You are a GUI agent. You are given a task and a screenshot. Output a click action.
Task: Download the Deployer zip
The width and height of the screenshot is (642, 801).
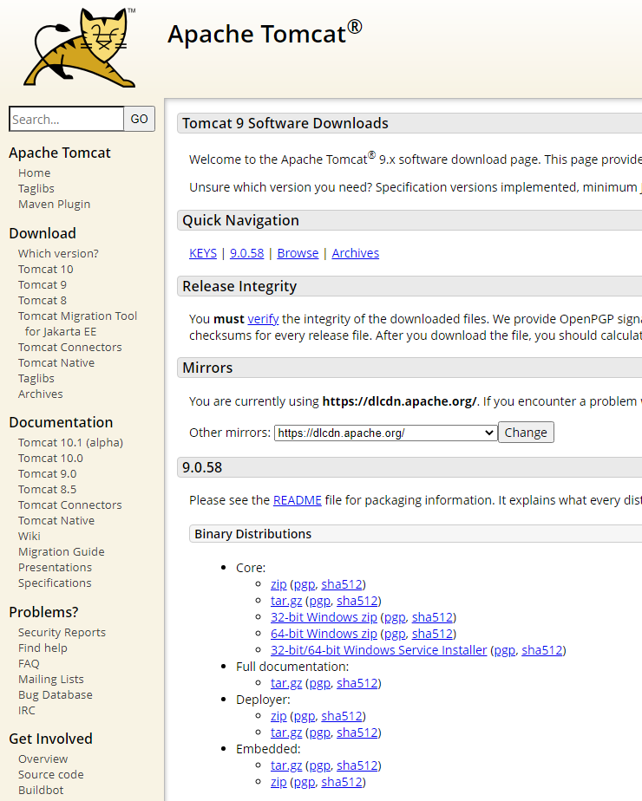tap(278, 716)
